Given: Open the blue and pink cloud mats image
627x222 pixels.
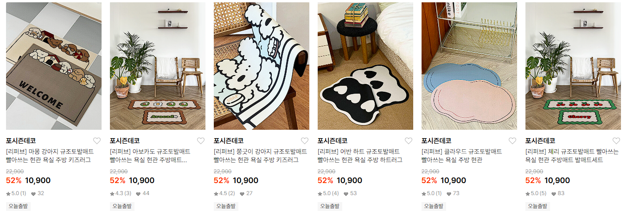Looking at the screenshot, I should coord(469,66).
